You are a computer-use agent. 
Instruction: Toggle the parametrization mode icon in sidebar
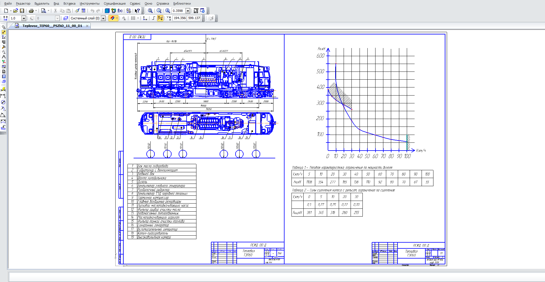click(x=4, y=52)
